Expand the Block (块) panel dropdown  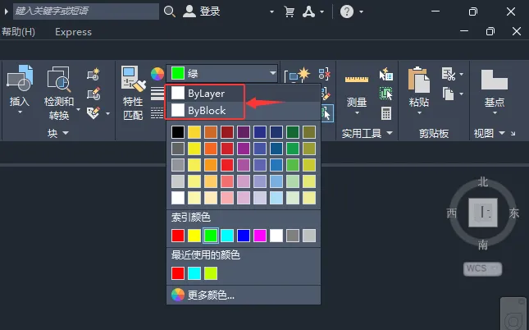pos(66,133)
